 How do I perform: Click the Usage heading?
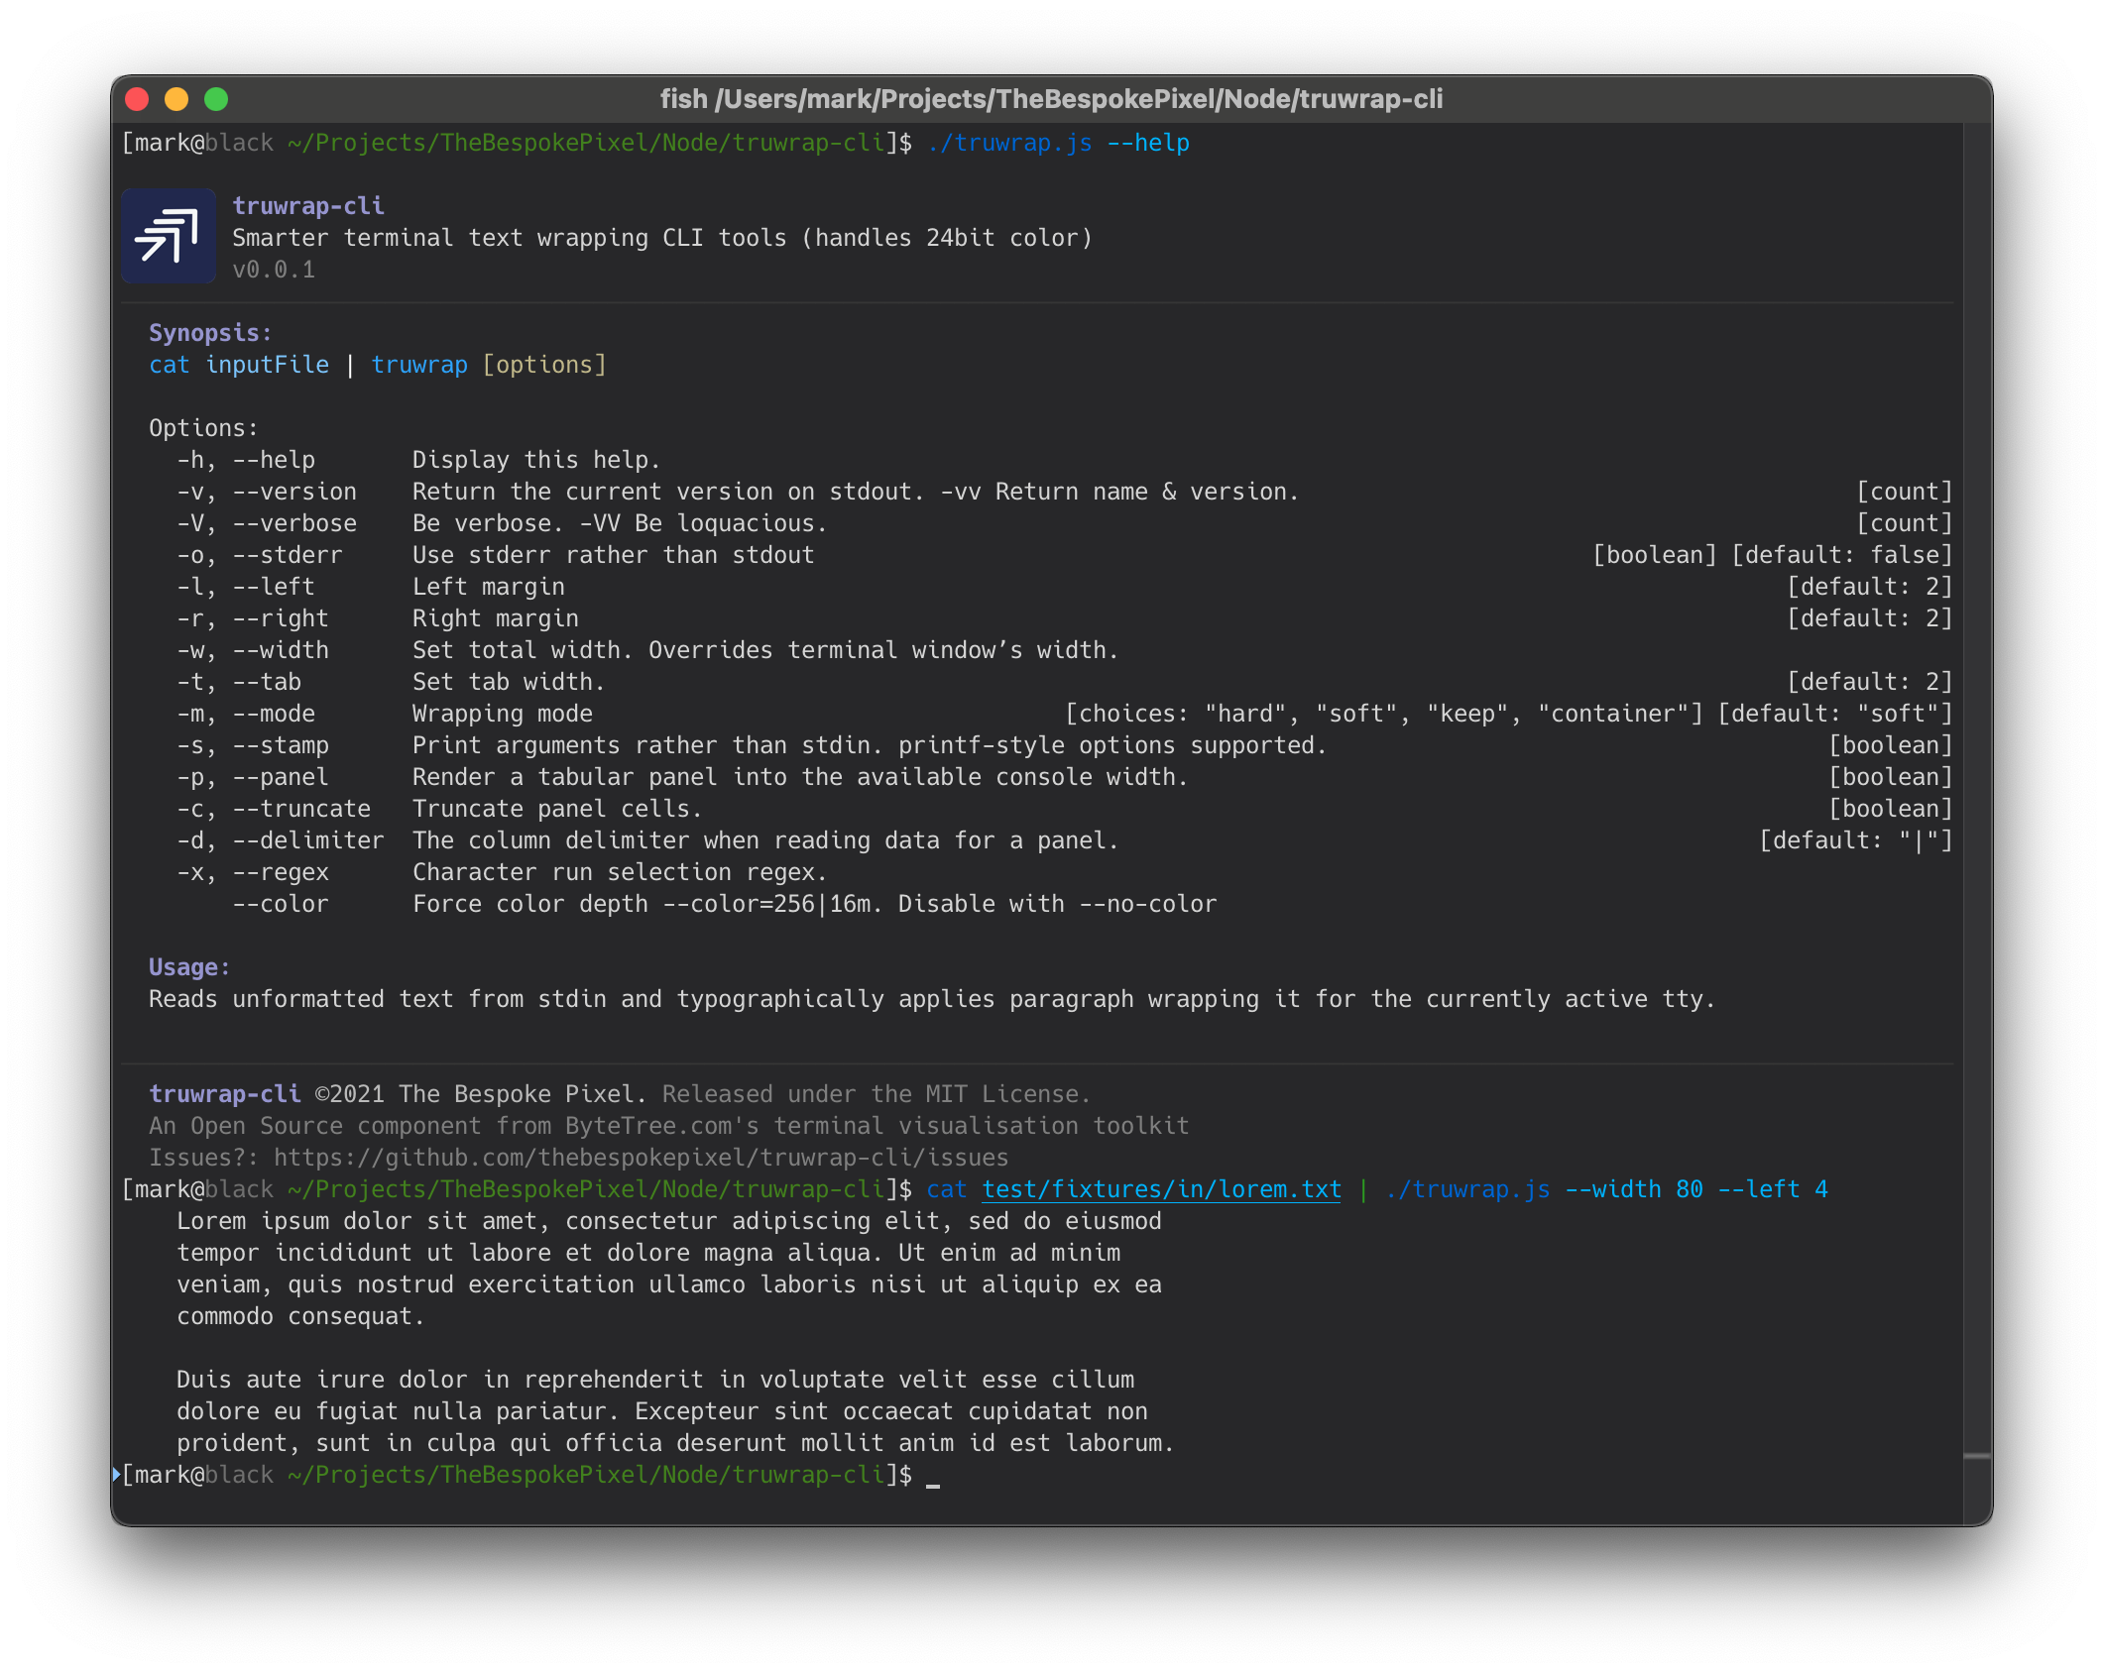(x=189, y=967)
